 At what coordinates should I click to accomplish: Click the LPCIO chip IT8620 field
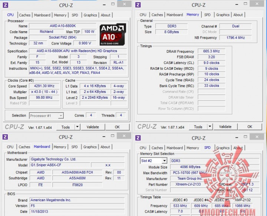[x=77, y=185]
